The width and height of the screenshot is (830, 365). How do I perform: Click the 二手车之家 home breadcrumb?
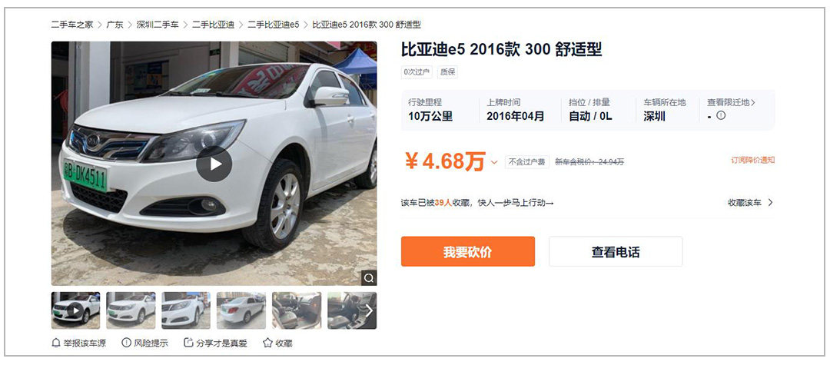72,25
